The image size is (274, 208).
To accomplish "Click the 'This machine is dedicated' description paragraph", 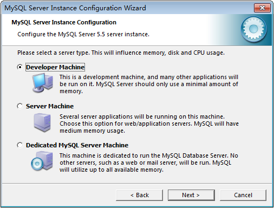I will 149,162.
